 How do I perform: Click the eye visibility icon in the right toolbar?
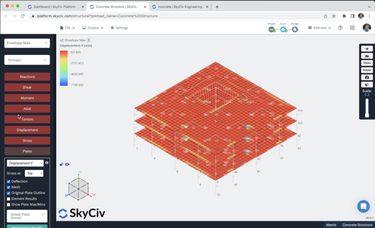[x=367, y=49]
